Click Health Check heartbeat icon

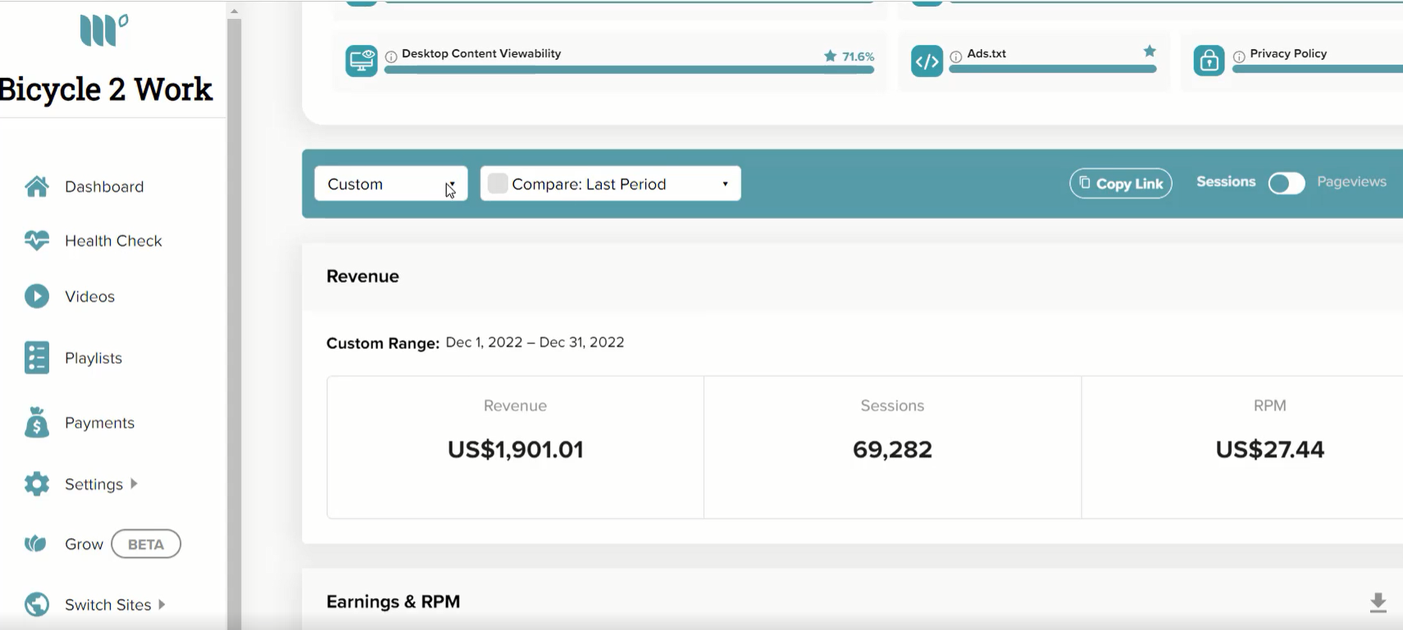pos(36,241)
